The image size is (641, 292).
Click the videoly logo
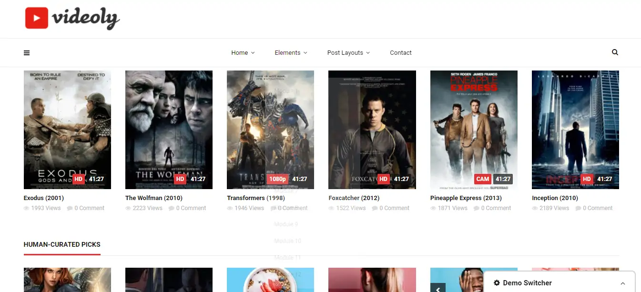(72, 19)
